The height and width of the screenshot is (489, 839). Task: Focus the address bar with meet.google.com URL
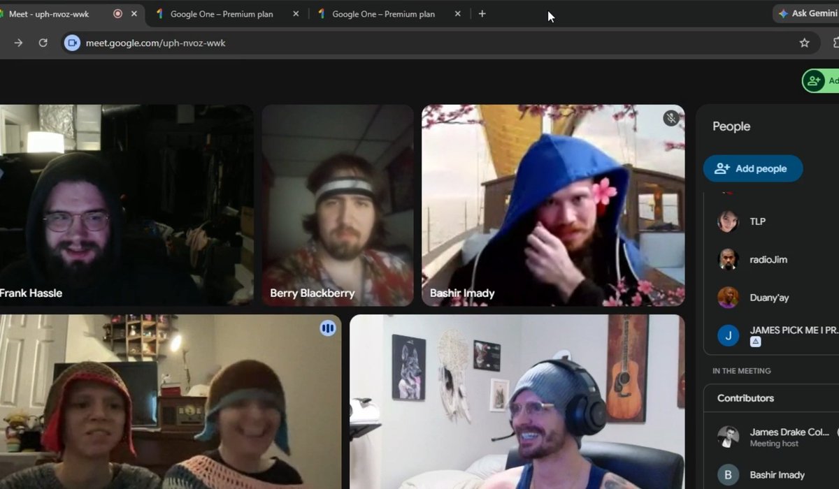[x=440, y=43]
